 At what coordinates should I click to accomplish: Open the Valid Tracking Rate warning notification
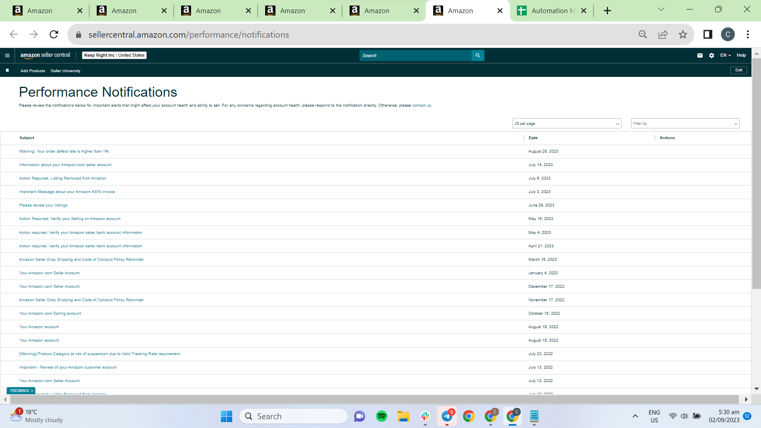tap(99, 354)
